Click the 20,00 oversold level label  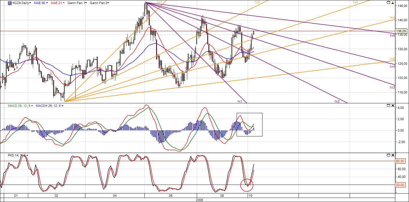pos(401,185)
